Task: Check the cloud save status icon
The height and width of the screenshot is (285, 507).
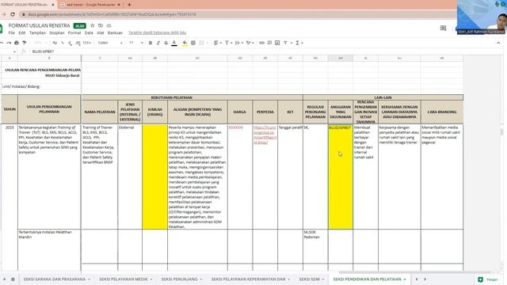Action: point(109,25)
